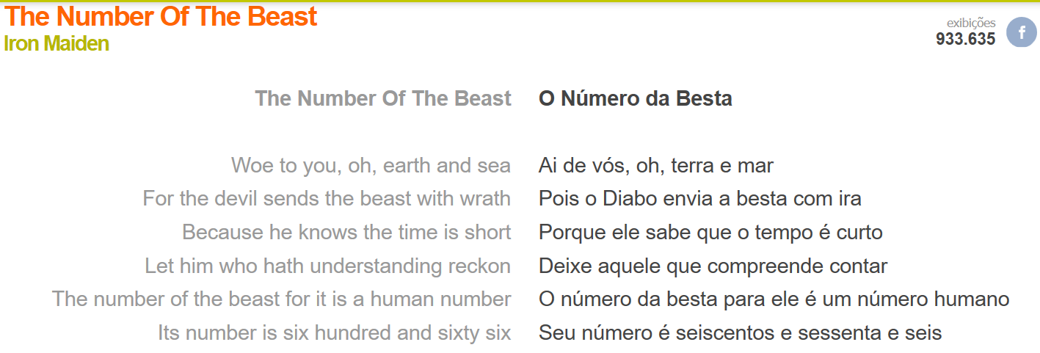The width and height of the screenshot is (1040, 353).
Task: Click the 'exibições' label
Action: click(x=971, y=23)
